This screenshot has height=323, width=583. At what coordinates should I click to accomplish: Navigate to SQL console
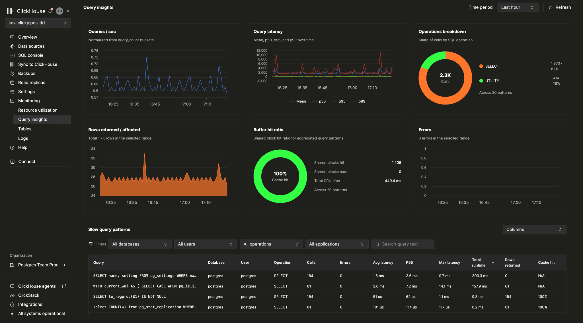(x=31, y=55)
